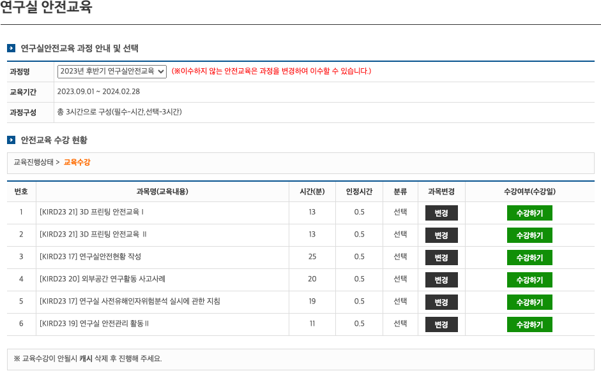Viewport: 601px width, 371px height.
Task: Click the 과정구성 row label
Action: (x=23, y=112)
